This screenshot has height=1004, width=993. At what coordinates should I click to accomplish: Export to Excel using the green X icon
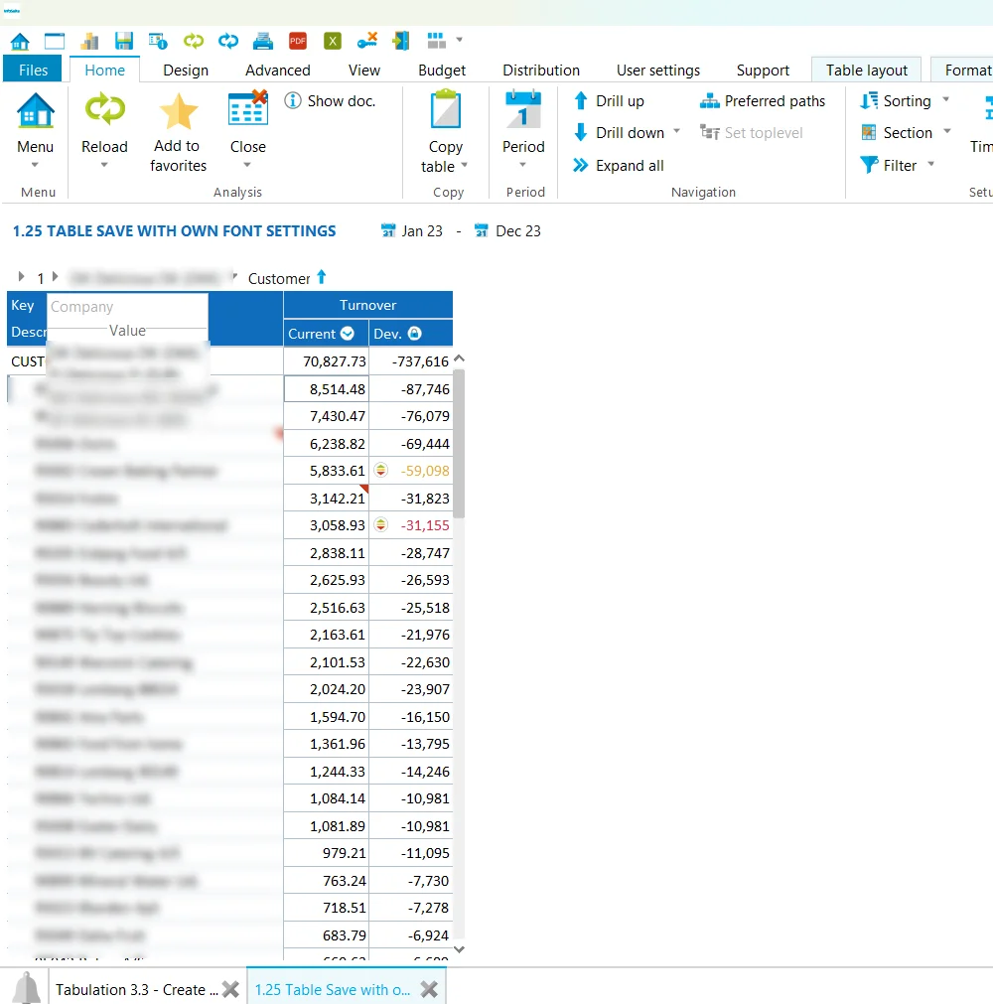click(333, 41)
